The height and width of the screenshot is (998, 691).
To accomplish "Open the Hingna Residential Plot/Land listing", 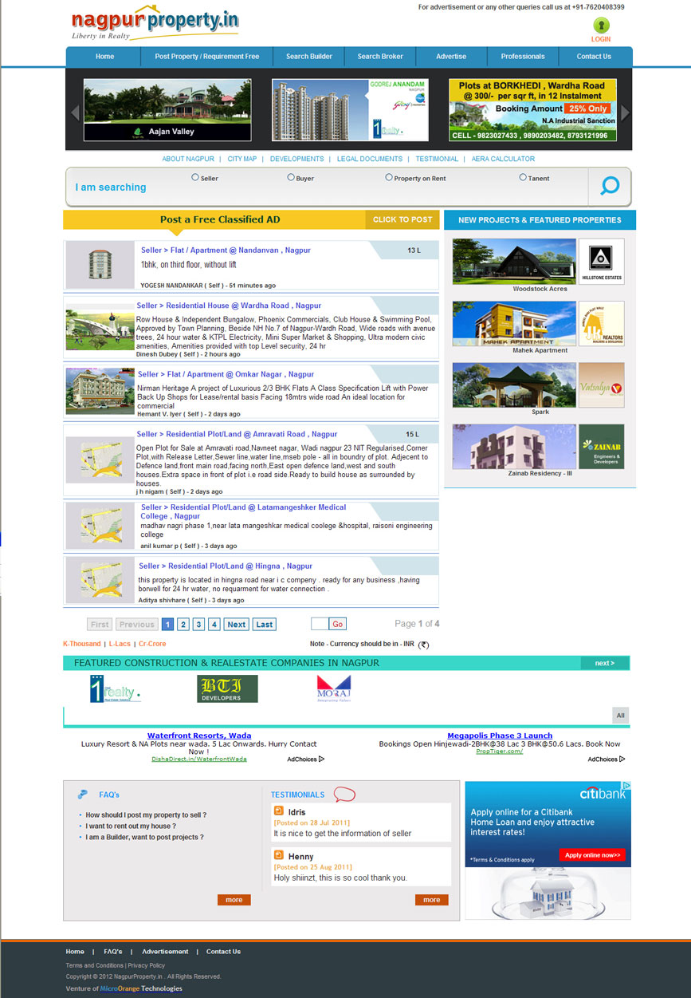I will pyautogui.click(x=226, y=566).
